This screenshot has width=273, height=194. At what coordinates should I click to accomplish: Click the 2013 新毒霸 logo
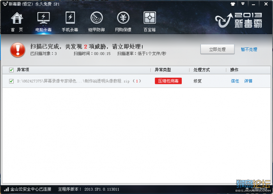click(239, 20)
